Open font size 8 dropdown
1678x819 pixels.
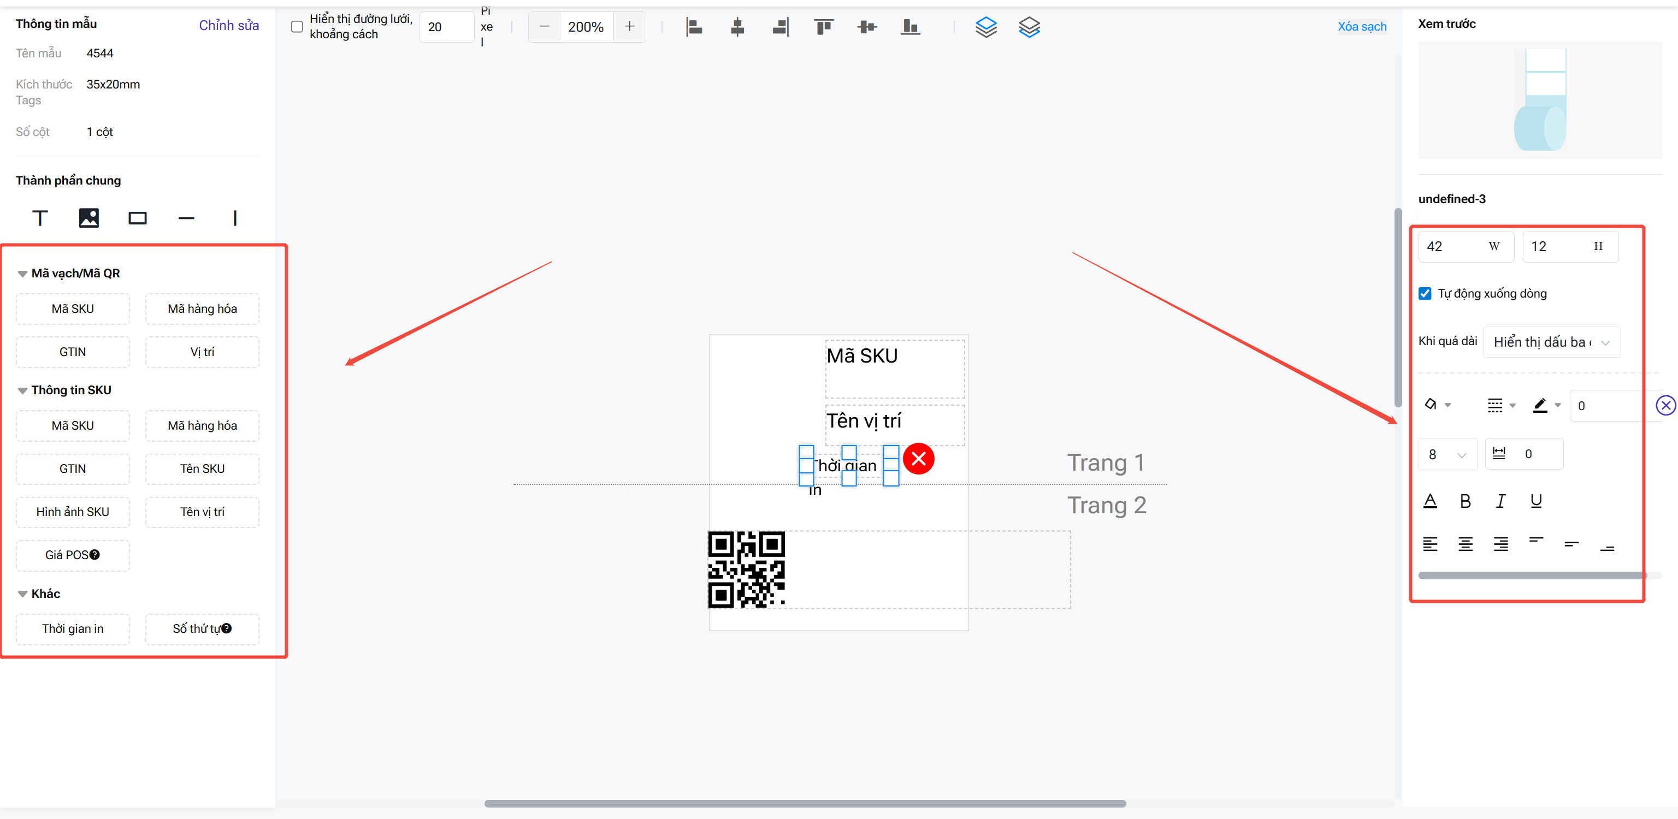point(1447,454)
